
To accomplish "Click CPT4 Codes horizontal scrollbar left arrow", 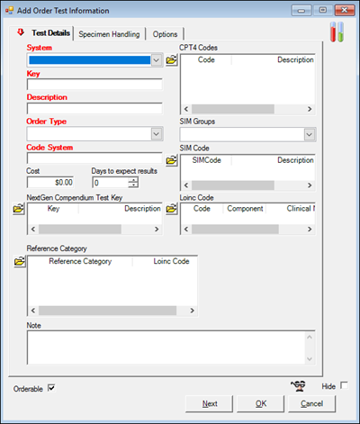I will click(186, 109).
